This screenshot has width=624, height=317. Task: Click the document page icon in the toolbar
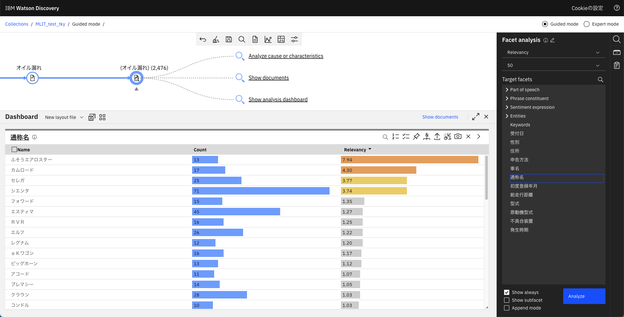[255, 39]
